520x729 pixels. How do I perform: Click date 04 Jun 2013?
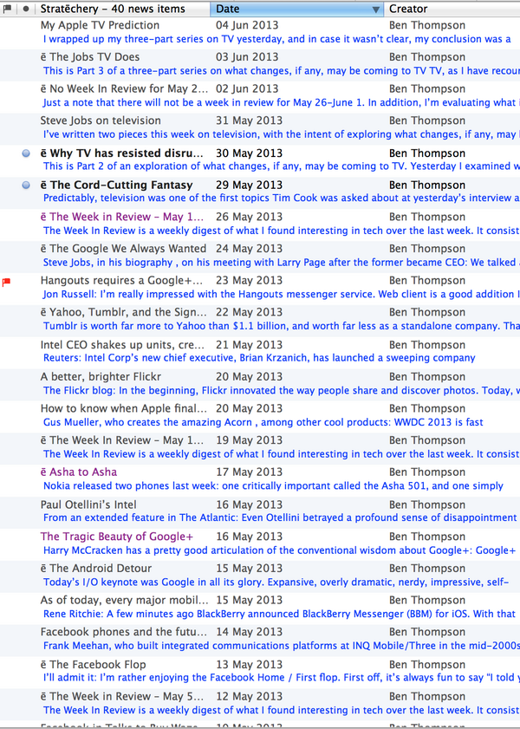pos(247,25)
